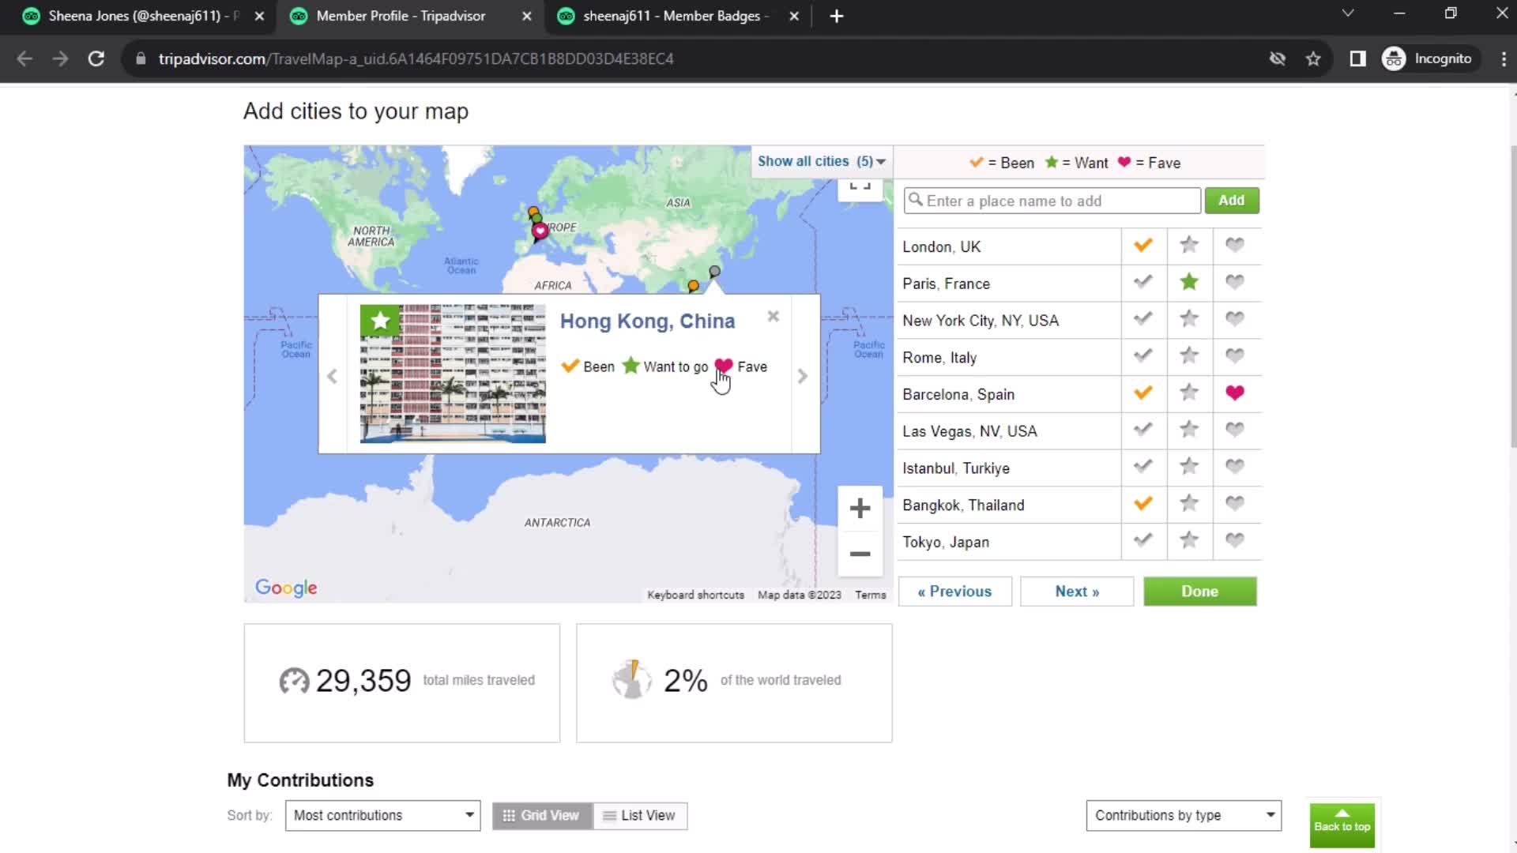Click the Done button
The image size is (1517, 853).
pyautogui.click(x=1199, y=591)
